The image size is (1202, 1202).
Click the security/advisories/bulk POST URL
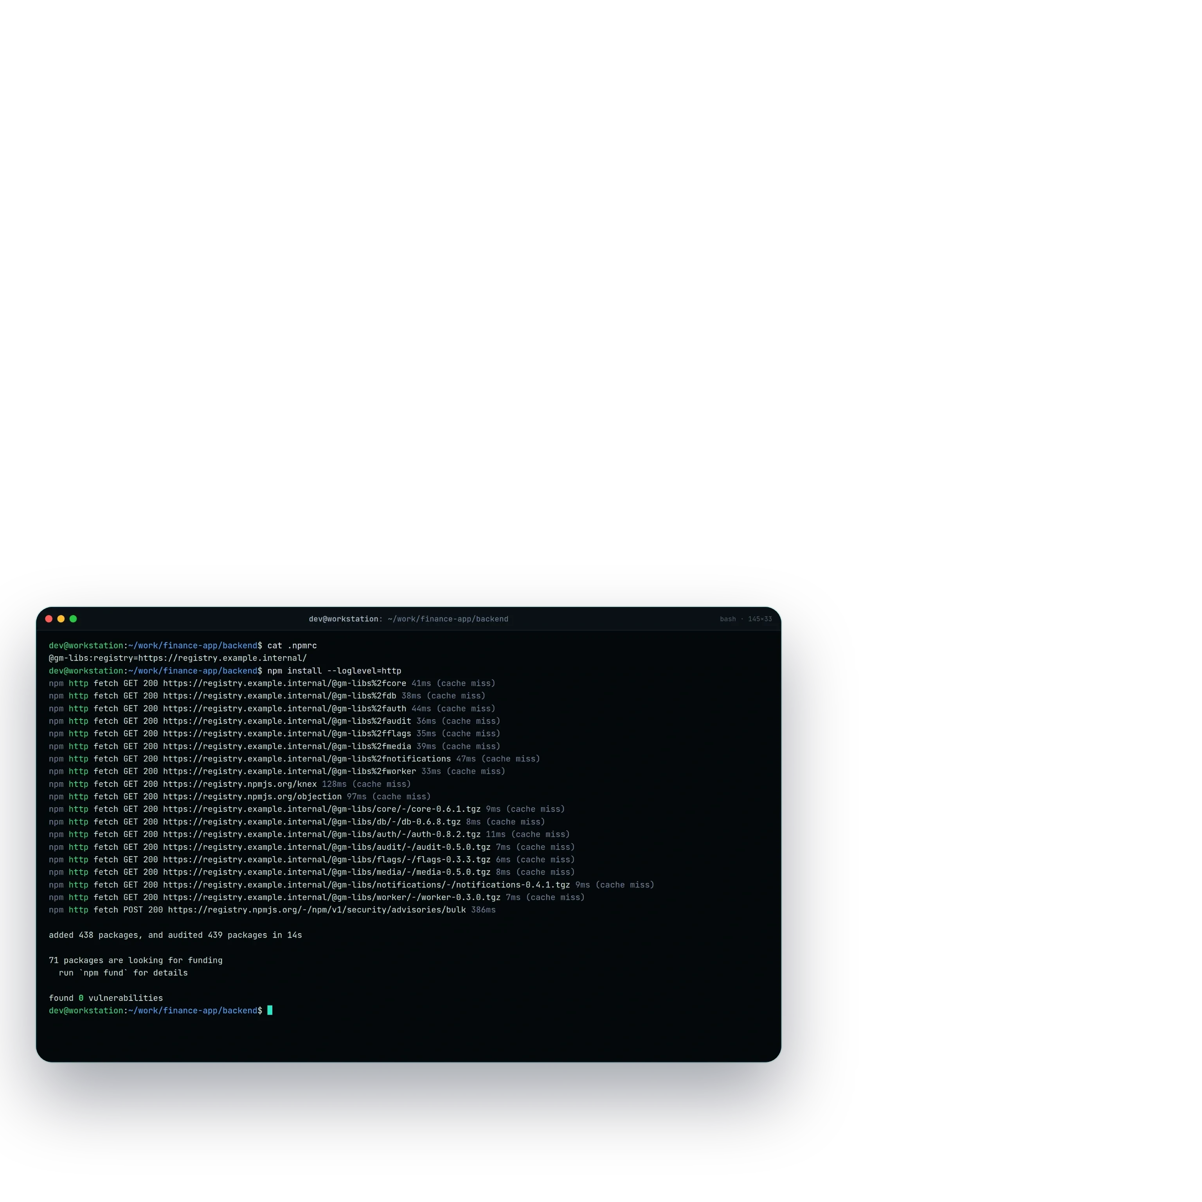[317, 910]
